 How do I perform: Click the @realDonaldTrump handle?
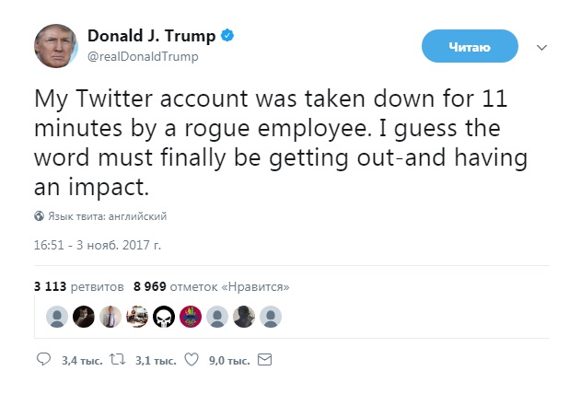(x=143, y=57)
